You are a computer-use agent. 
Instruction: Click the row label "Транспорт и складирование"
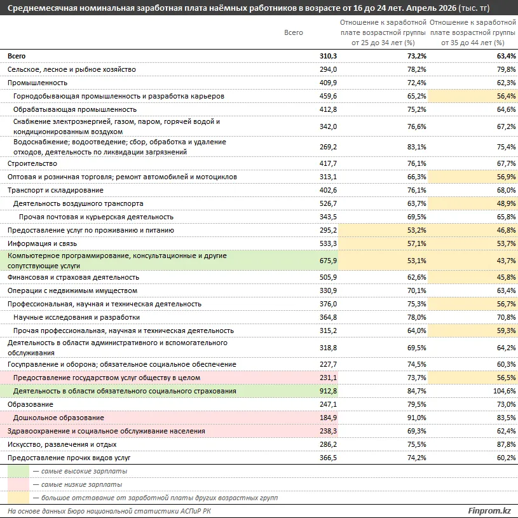click(55, 190)
